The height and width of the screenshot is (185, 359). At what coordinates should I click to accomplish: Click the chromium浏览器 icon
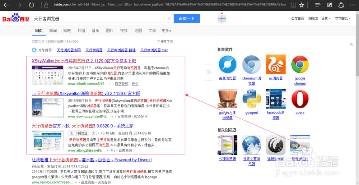pyautogui.click(x=251, y=64)
